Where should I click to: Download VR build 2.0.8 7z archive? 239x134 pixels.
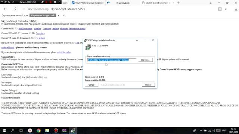[x=41, y=38]
